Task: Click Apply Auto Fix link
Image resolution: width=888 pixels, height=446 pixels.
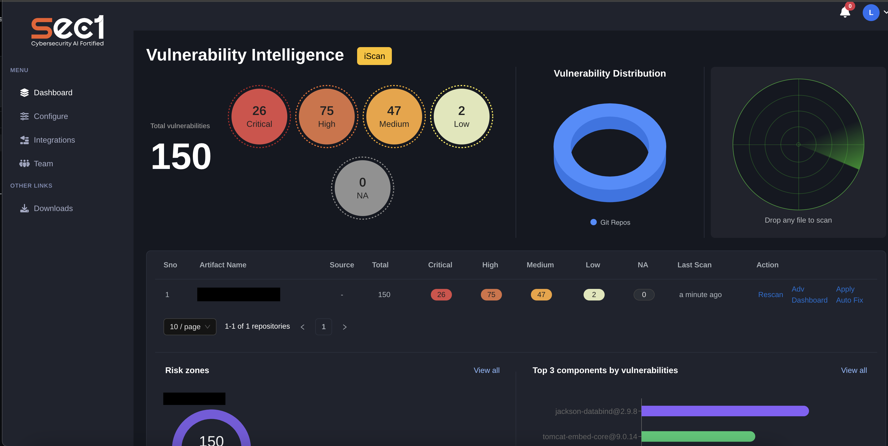Action: (x=849, y=295)
